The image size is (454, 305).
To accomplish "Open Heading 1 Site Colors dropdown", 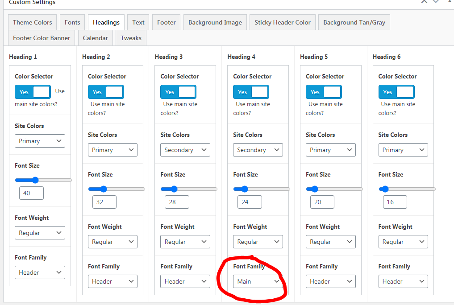I will point(40,141).
